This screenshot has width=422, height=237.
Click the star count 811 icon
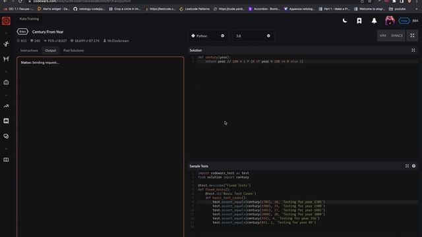pos(18,41)
